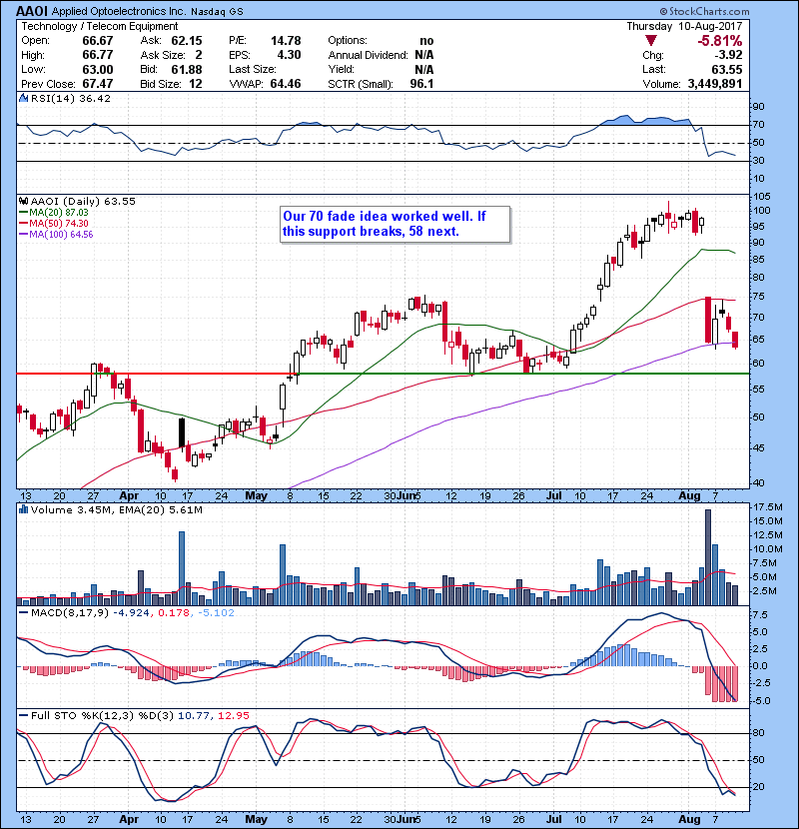Click the Bid price 61.88
This screenshot has width=799, height=829.
[x=187, y=70]
